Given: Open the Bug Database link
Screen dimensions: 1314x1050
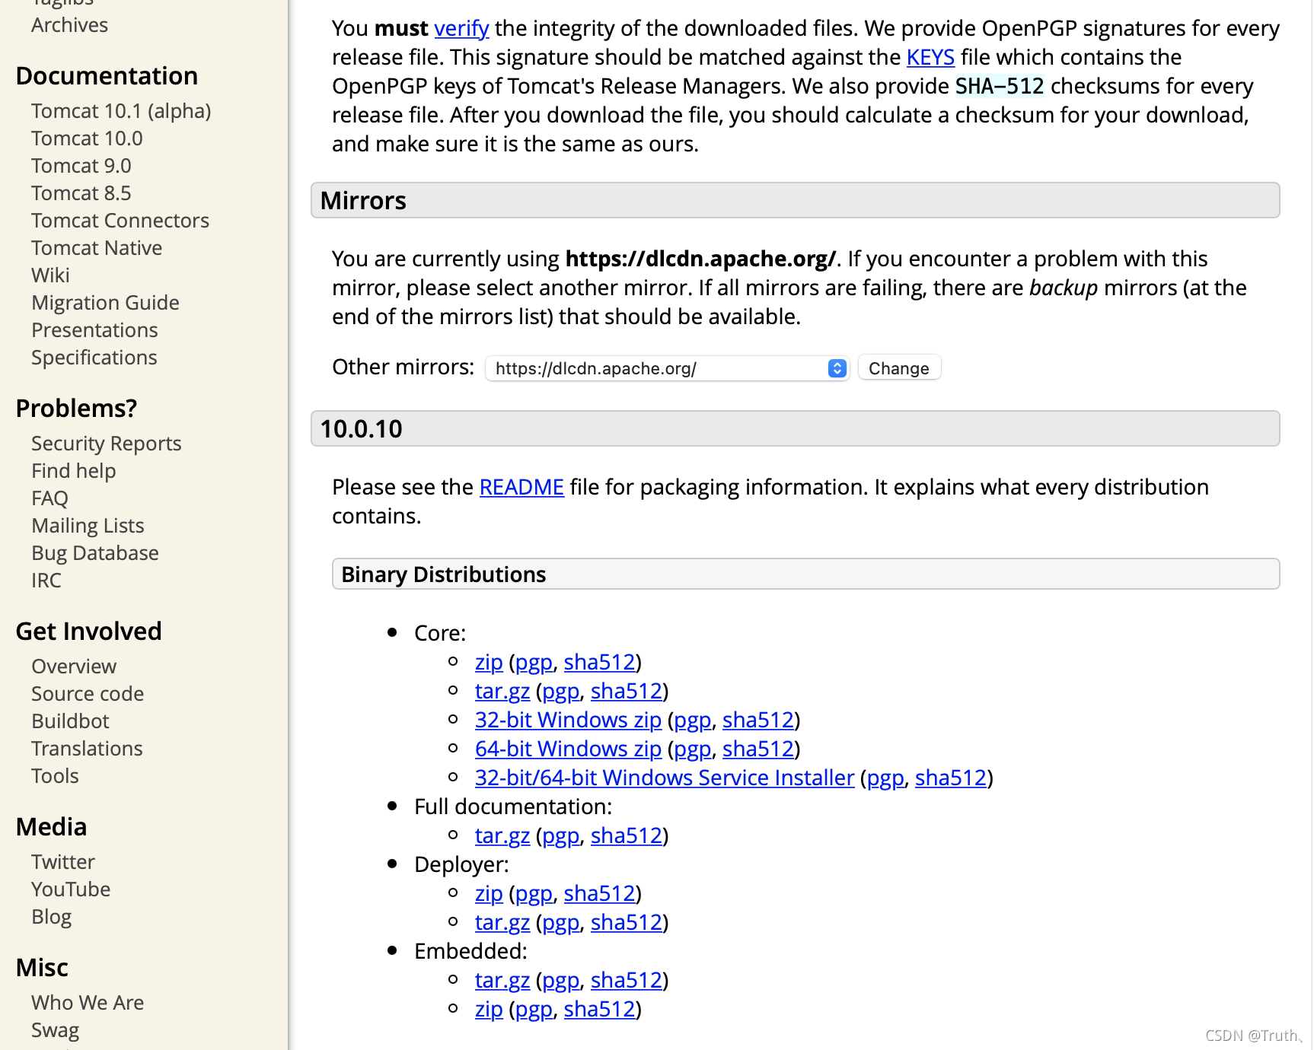Looking at the screenshot, I should click(95, 553).
